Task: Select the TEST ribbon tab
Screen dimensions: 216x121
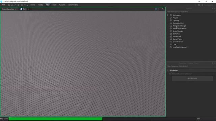Action: point(48,5)
